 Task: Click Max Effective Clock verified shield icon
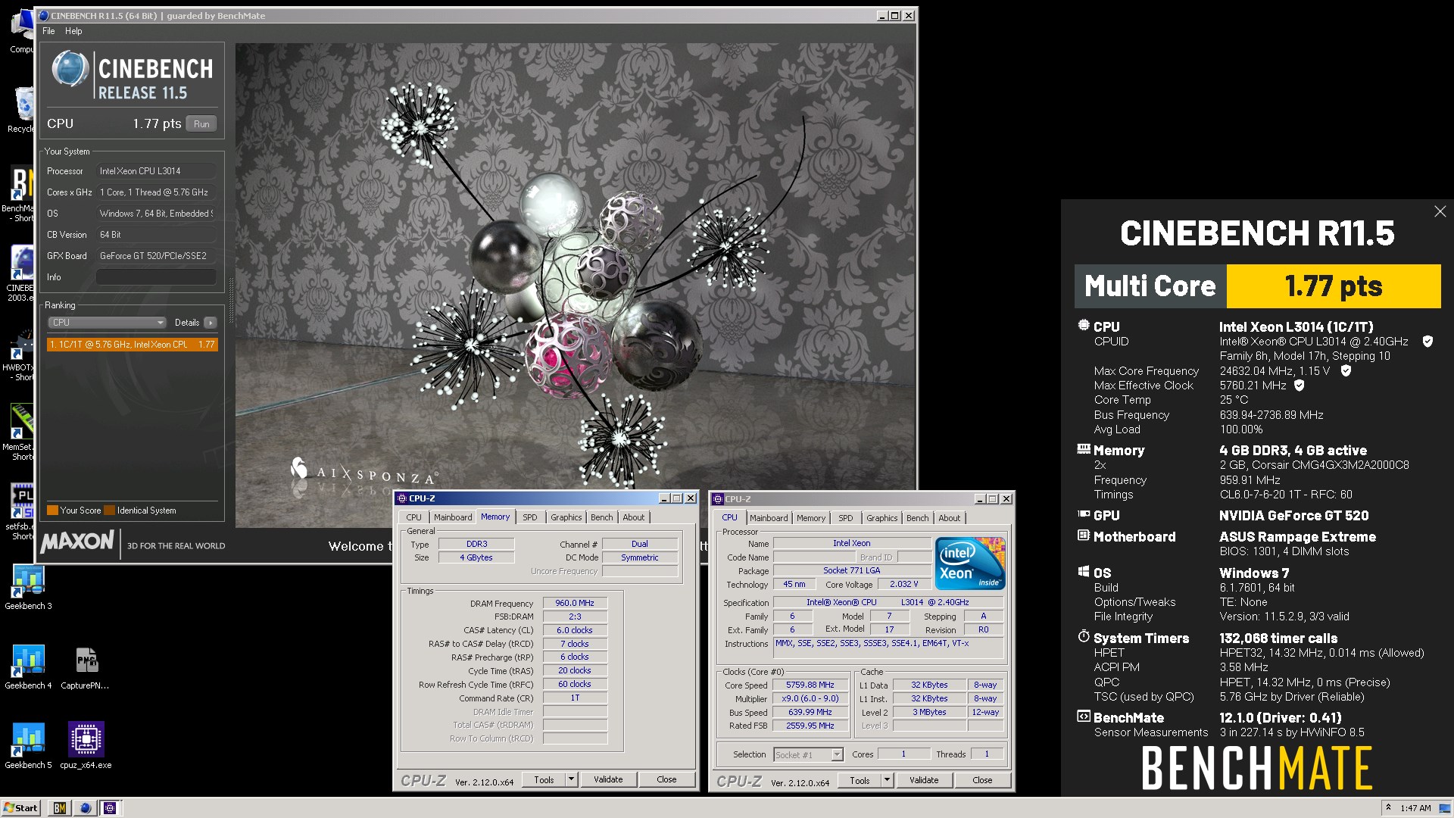[x=1300, y=386]
